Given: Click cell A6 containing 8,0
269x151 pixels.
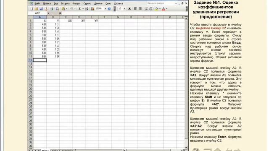Looking at the screenshot, I should click(x=40, y=39).
